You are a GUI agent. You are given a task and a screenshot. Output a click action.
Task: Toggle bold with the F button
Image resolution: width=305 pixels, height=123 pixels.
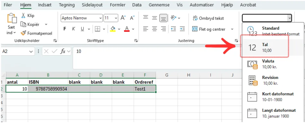(65, 29)
